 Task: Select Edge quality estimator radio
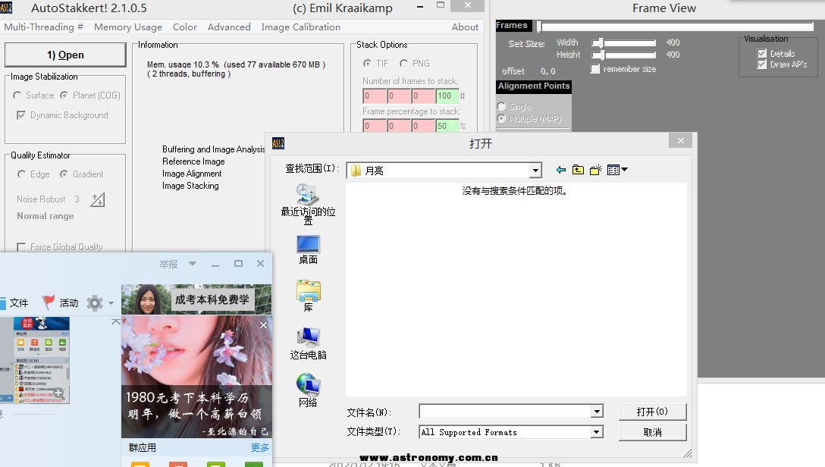[x=21, y=174]
